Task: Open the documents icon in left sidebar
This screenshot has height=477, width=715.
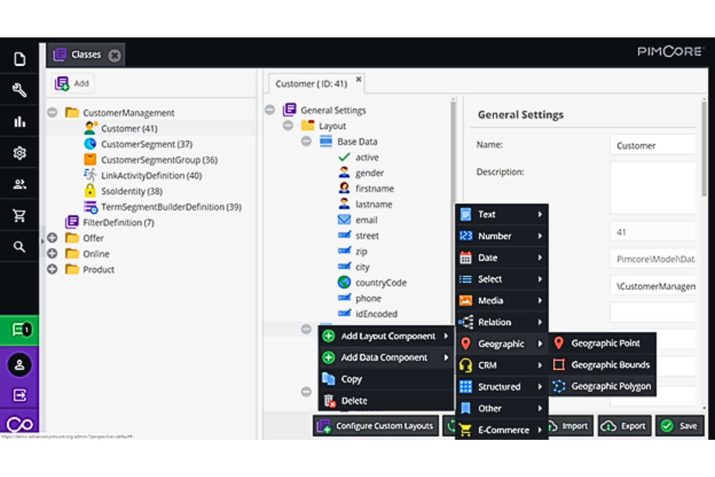Action: click(x=19, y=59)
